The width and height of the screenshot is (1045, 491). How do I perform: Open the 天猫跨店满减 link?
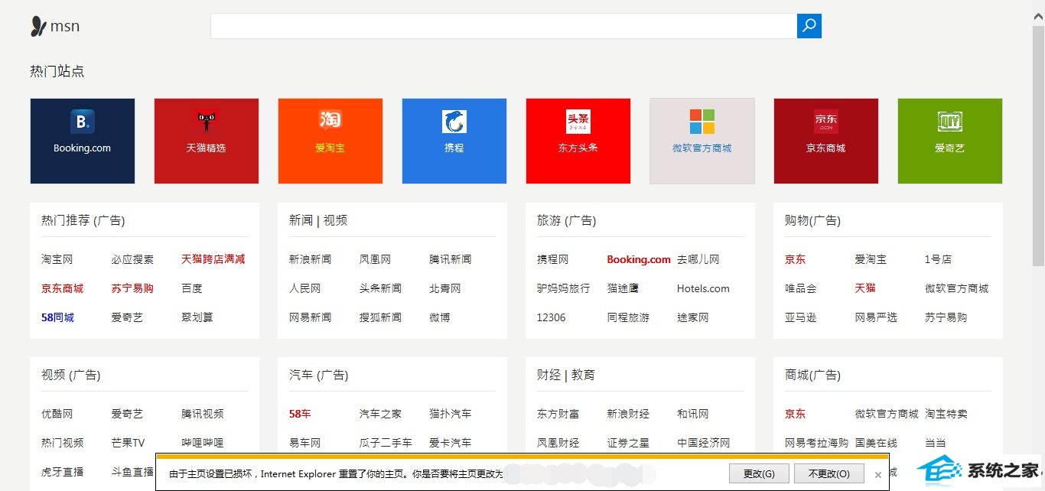213,259
